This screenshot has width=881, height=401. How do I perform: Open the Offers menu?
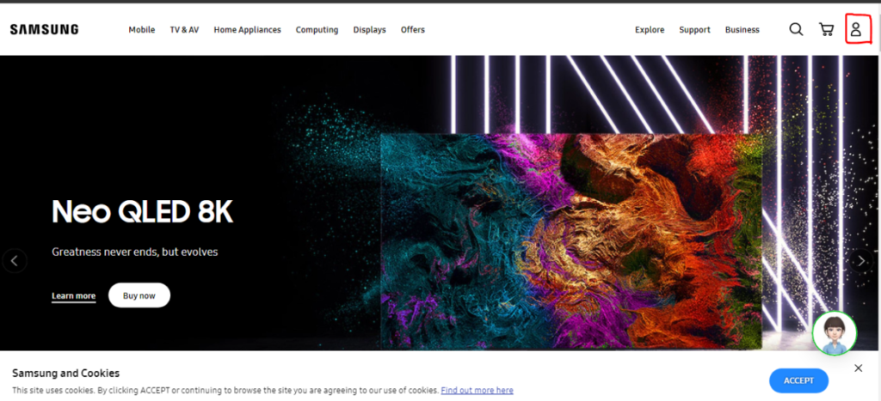pyautogui.click(x=413, y=30)
